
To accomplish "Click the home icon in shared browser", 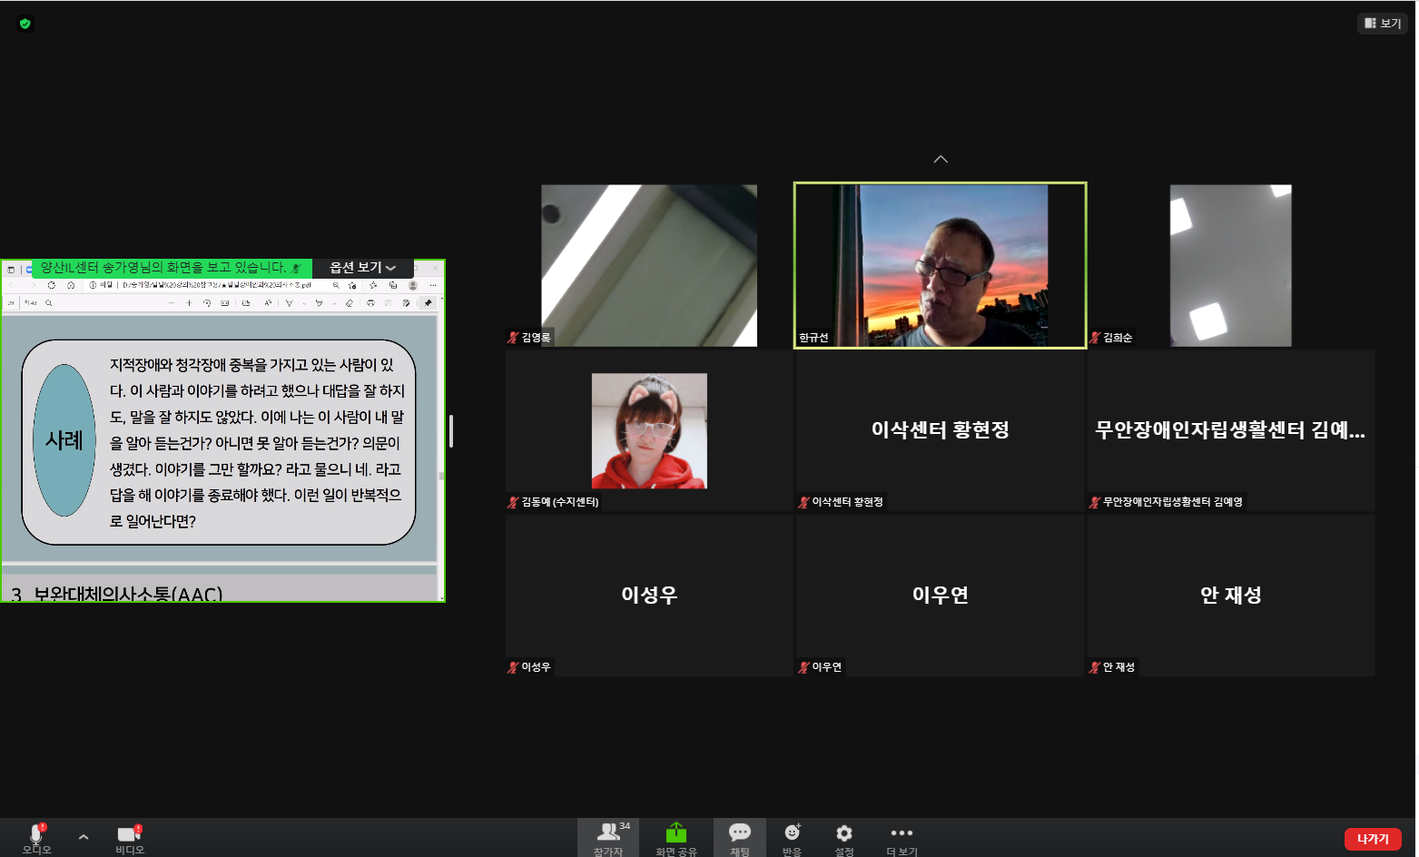I will [71, 285].
